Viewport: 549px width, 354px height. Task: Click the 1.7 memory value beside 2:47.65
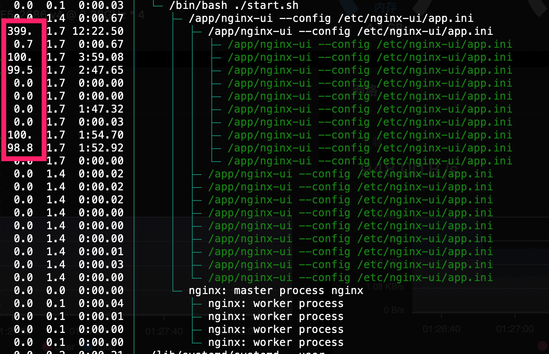tap(56, 70)
